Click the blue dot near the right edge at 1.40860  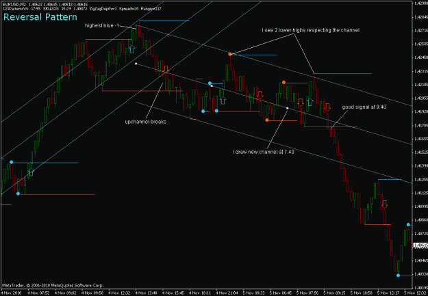point(408,225)
